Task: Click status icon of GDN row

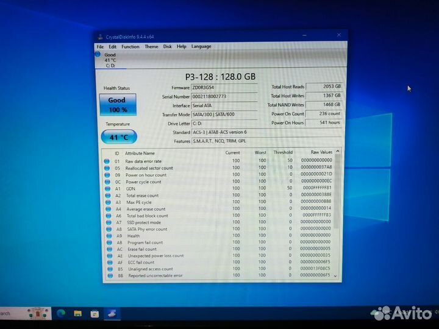Action: tap(108, 189)
